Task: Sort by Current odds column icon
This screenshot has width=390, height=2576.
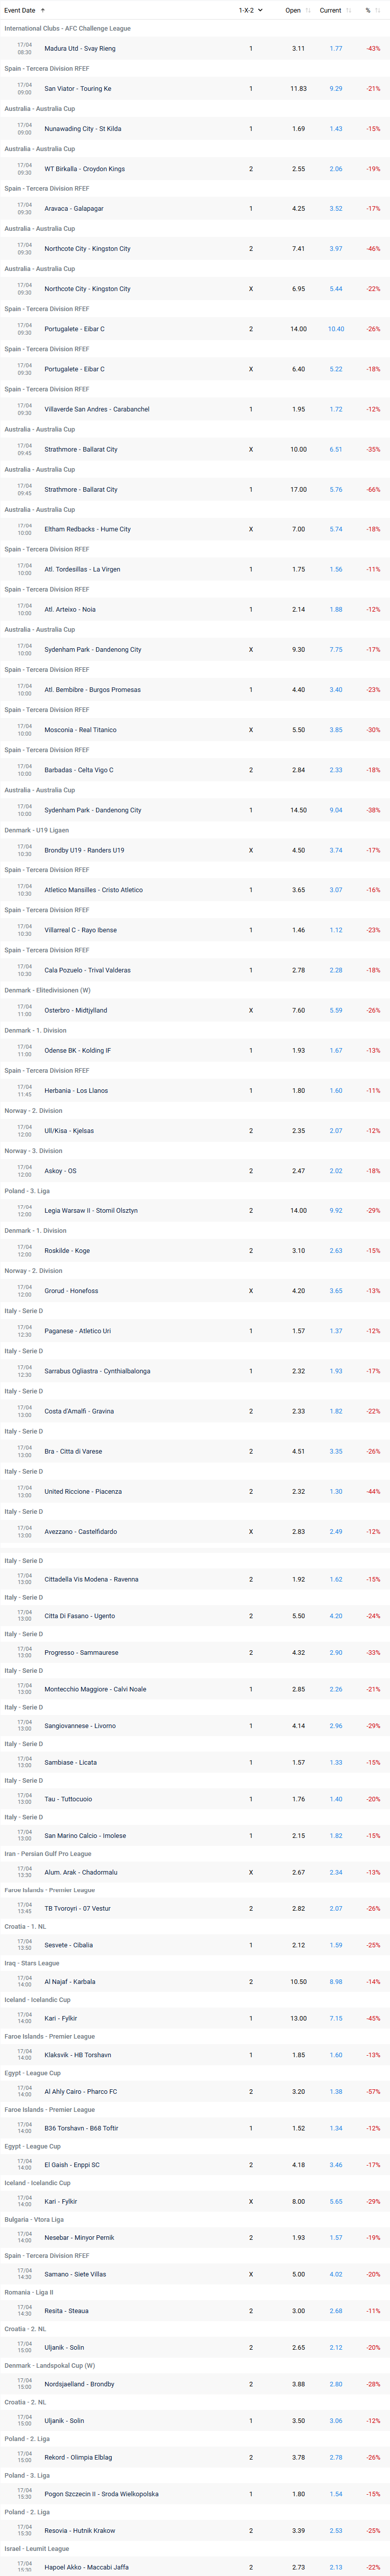Action: tap(348, 10)
